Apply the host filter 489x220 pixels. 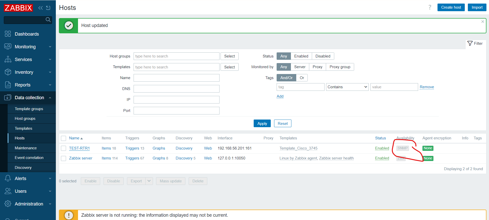(x=262, y=124)
